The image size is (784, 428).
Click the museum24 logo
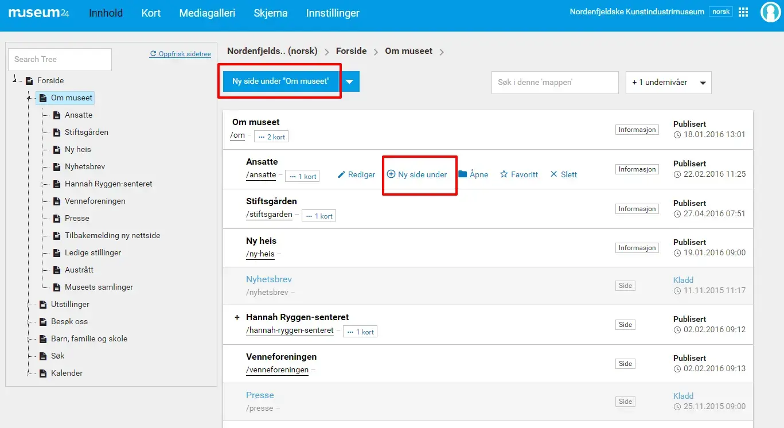point(39,13)
